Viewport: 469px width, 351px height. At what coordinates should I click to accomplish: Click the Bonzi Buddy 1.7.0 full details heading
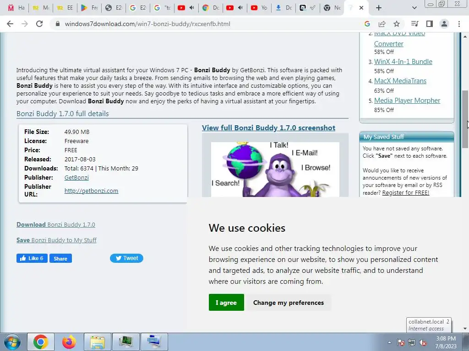pos(62,114)
